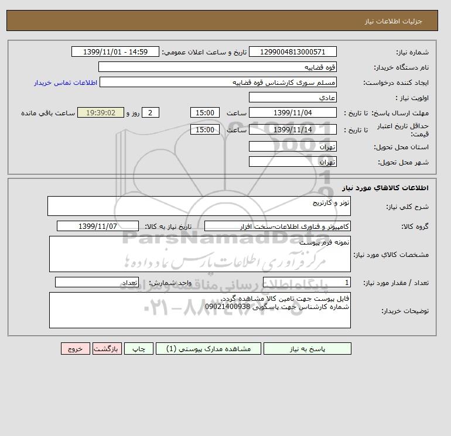Click delivery city field تهران
Image resolution: width=451 pixels, height=436 pixels.
coord(292,162)
